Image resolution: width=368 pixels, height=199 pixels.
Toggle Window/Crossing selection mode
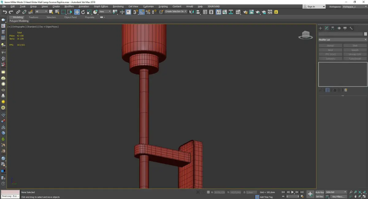(70, 12)
